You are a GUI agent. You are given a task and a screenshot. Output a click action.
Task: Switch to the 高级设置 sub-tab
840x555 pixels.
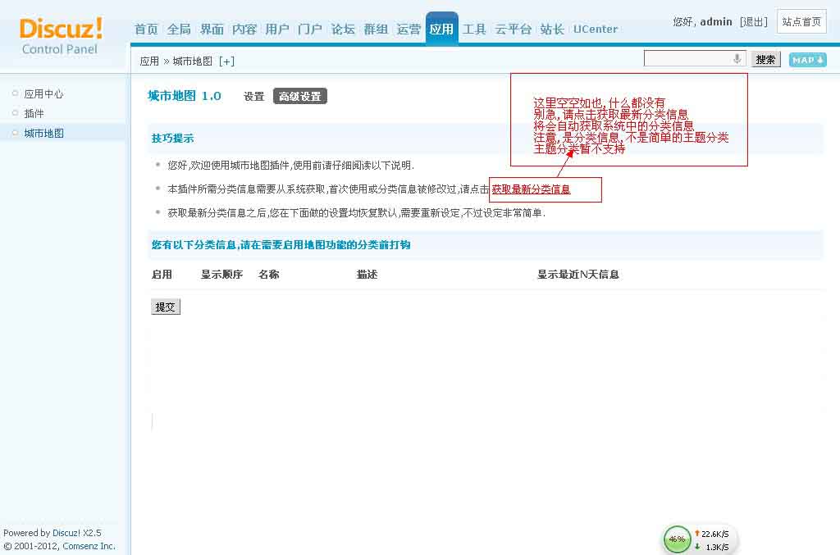pos(300,97)
